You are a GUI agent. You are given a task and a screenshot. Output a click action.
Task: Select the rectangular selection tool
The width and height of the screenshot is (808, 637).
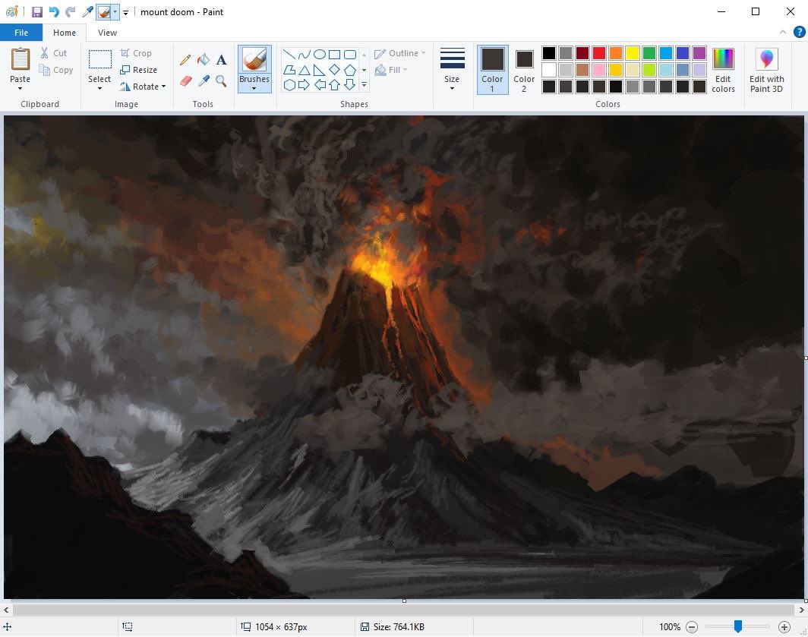pos(99,59)
